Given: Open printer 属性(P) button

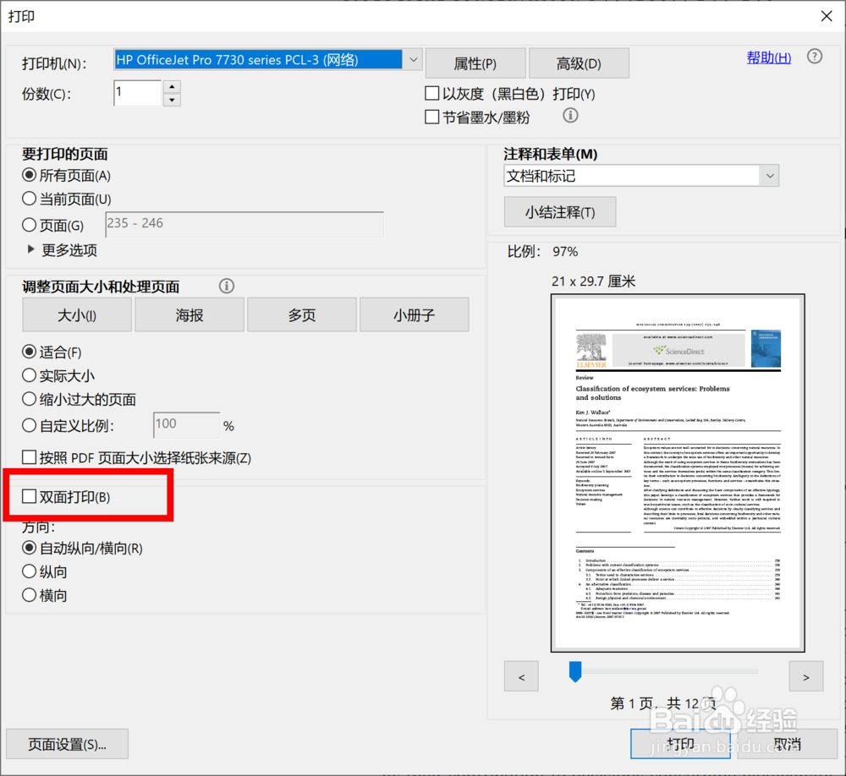Looking at the screenshot, I should pyautogui.click(x=475, y=63).
